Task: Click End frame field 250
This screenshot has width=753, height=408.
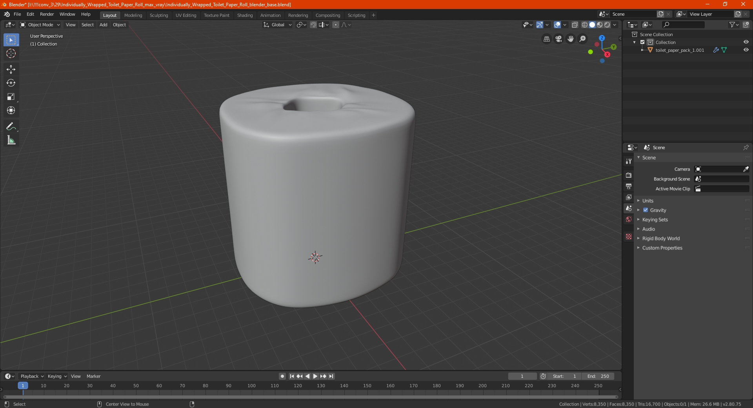Action: pyautogui.click(x=598, y=376)
